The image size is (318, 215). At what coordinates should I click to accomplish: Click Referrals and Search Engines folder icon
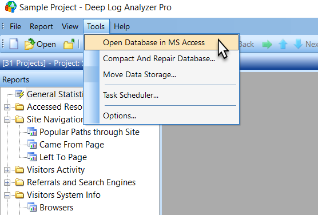pyautogui.click(x=19, y=182)
